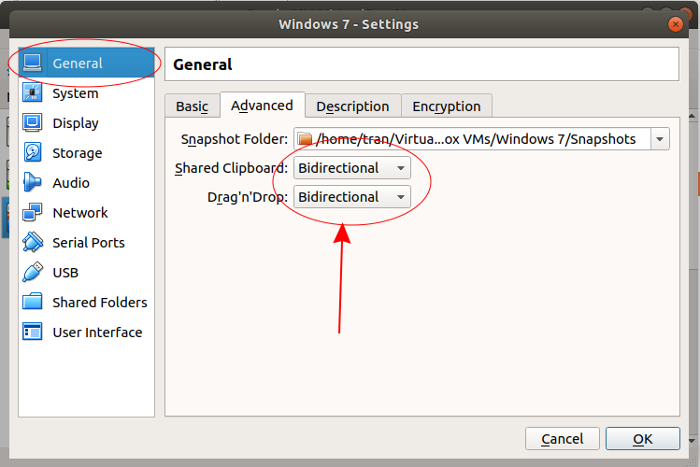Open the Display settings icon

[x=33, y=122]
